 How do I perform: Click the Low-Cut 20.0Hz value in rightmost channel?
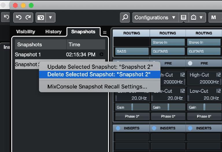coord(211,98)
